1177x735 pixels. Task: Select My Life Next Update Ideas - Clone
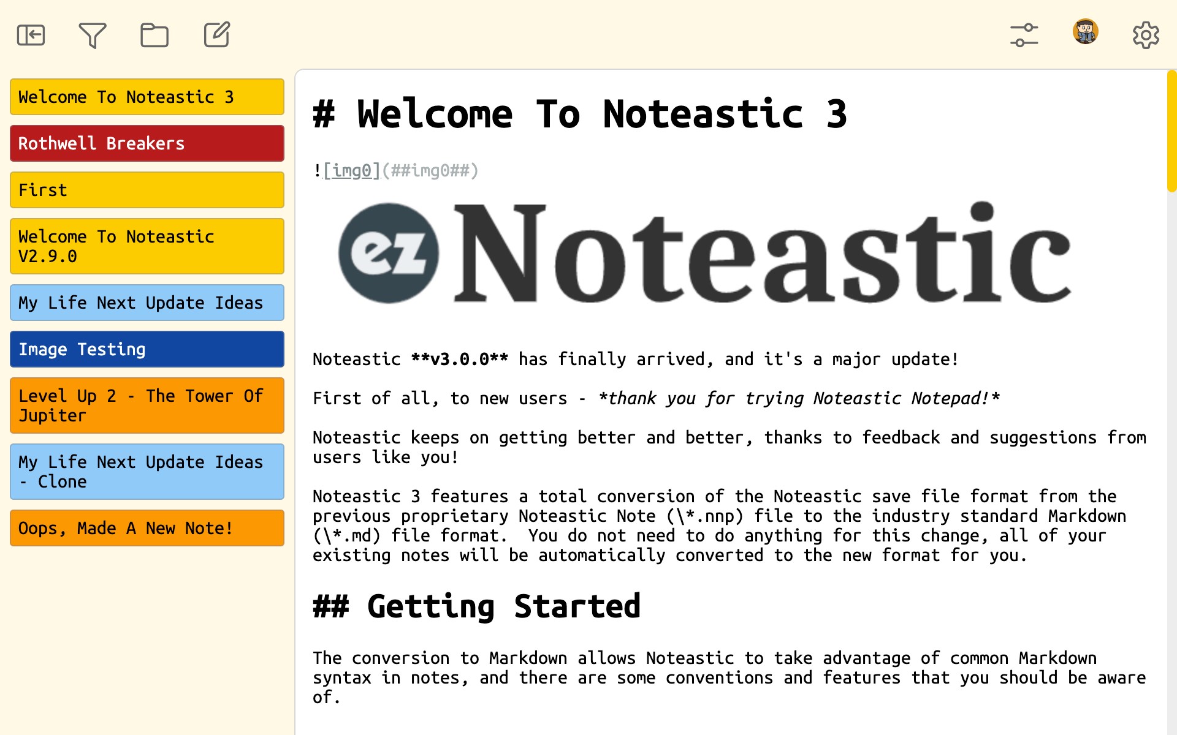[147, 472]
